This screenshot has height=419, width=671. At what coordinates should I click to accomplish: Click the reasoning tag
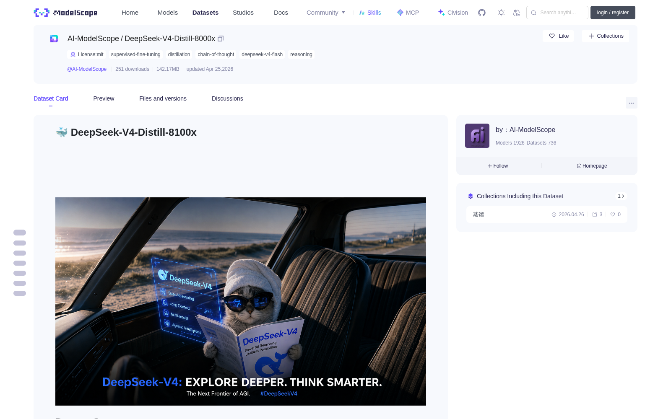pyautogui.click(x=301, y=54)
